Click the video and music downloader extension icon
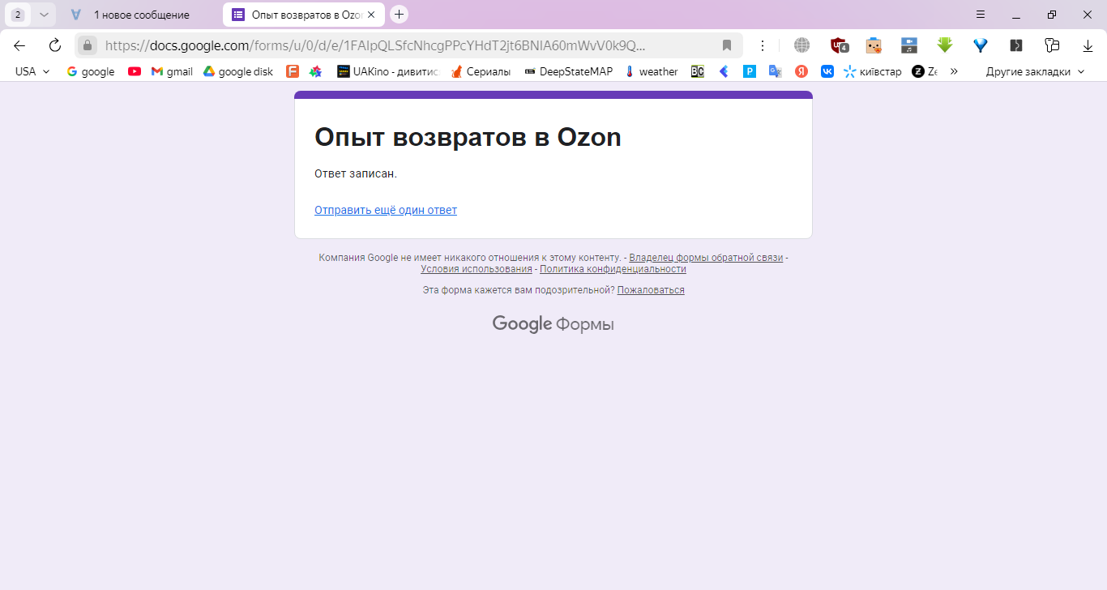 909,45
